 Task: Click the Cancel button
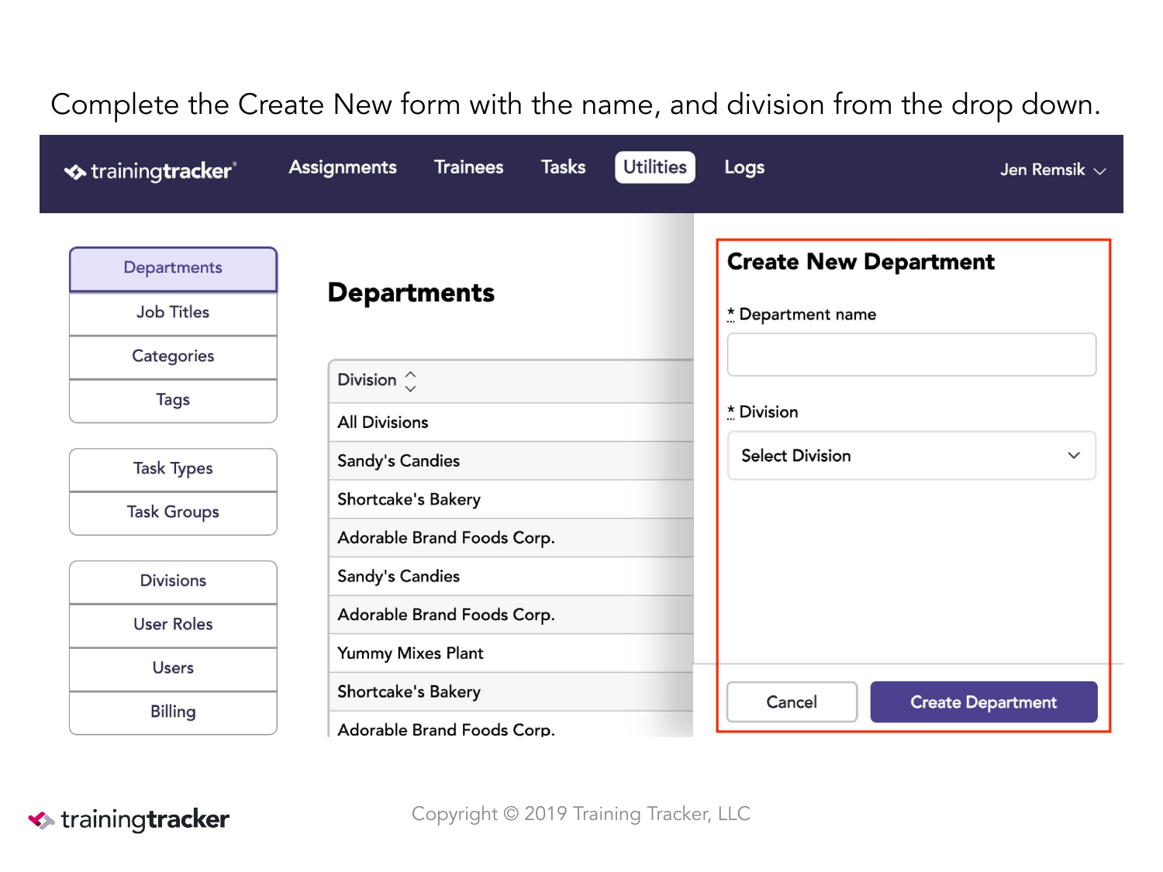(x=792, y=702)
